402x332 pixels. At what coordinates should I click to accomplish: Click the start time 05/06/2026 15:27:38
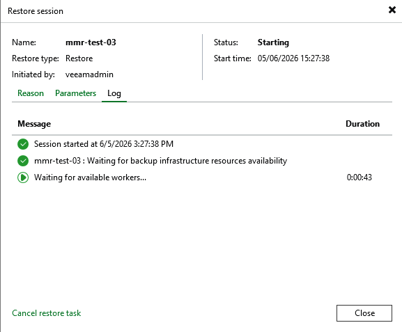pos(293,58)
